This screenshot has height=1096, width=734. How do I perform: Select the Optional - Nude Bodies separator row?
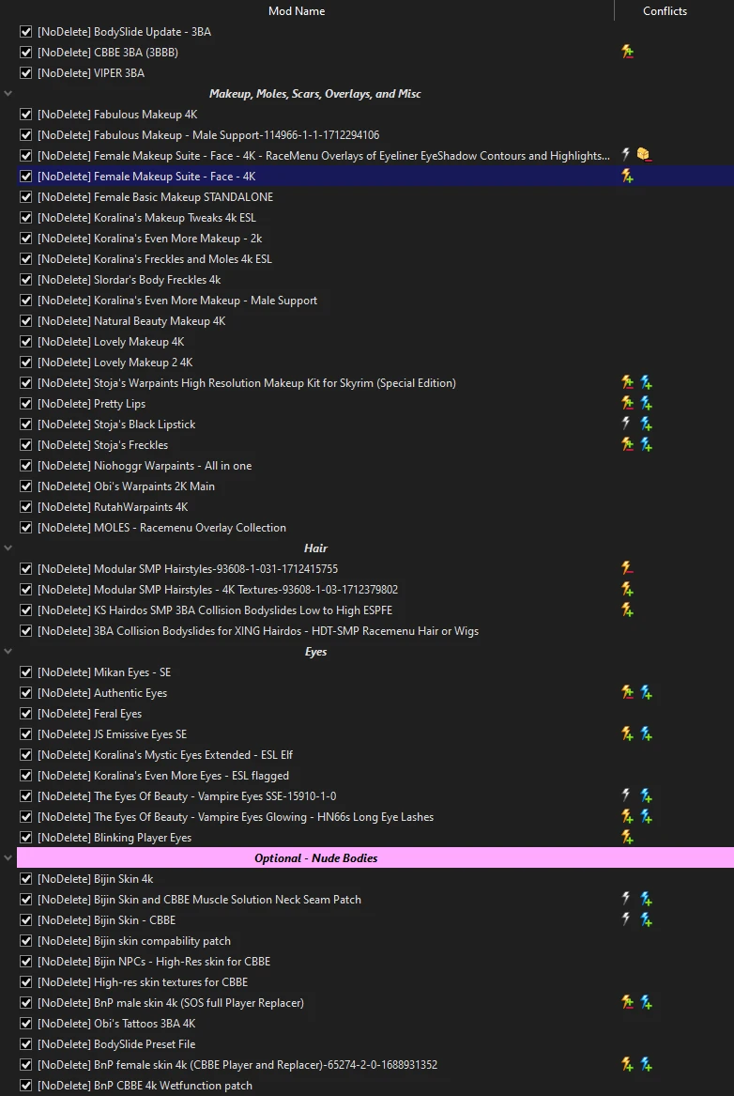coord(375,857)
